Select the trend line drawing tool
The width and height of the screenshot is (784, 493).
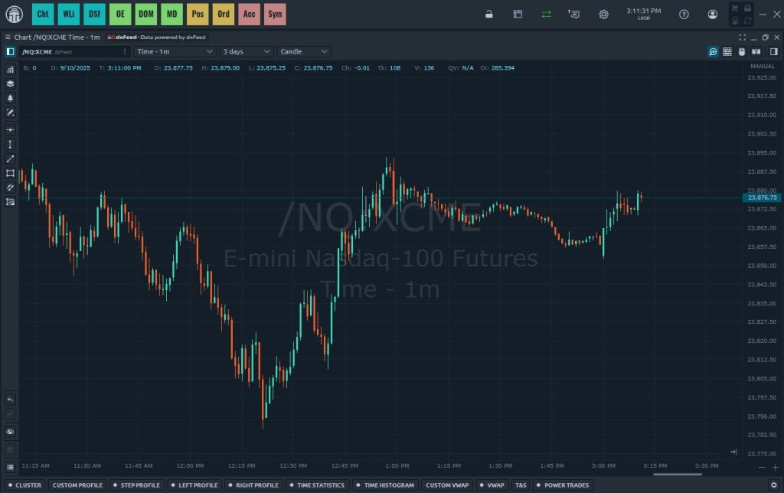tap(11, 158)
